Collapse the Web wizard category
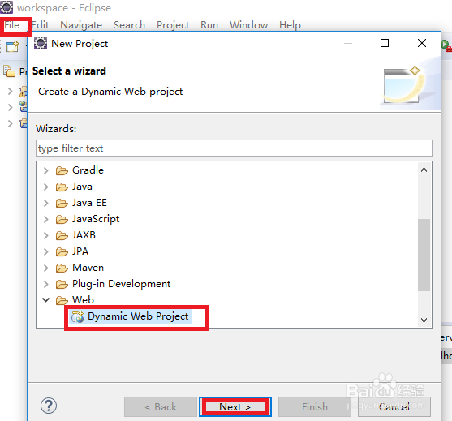 pyautogui.click(x=45, y=300)
